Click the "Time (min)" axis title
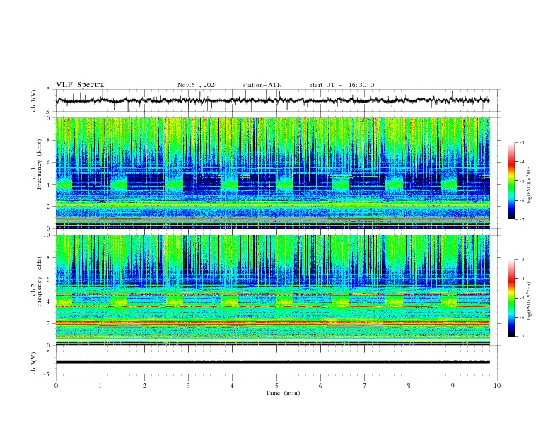This screenshot has height=433, width=560. pos(283,393)
